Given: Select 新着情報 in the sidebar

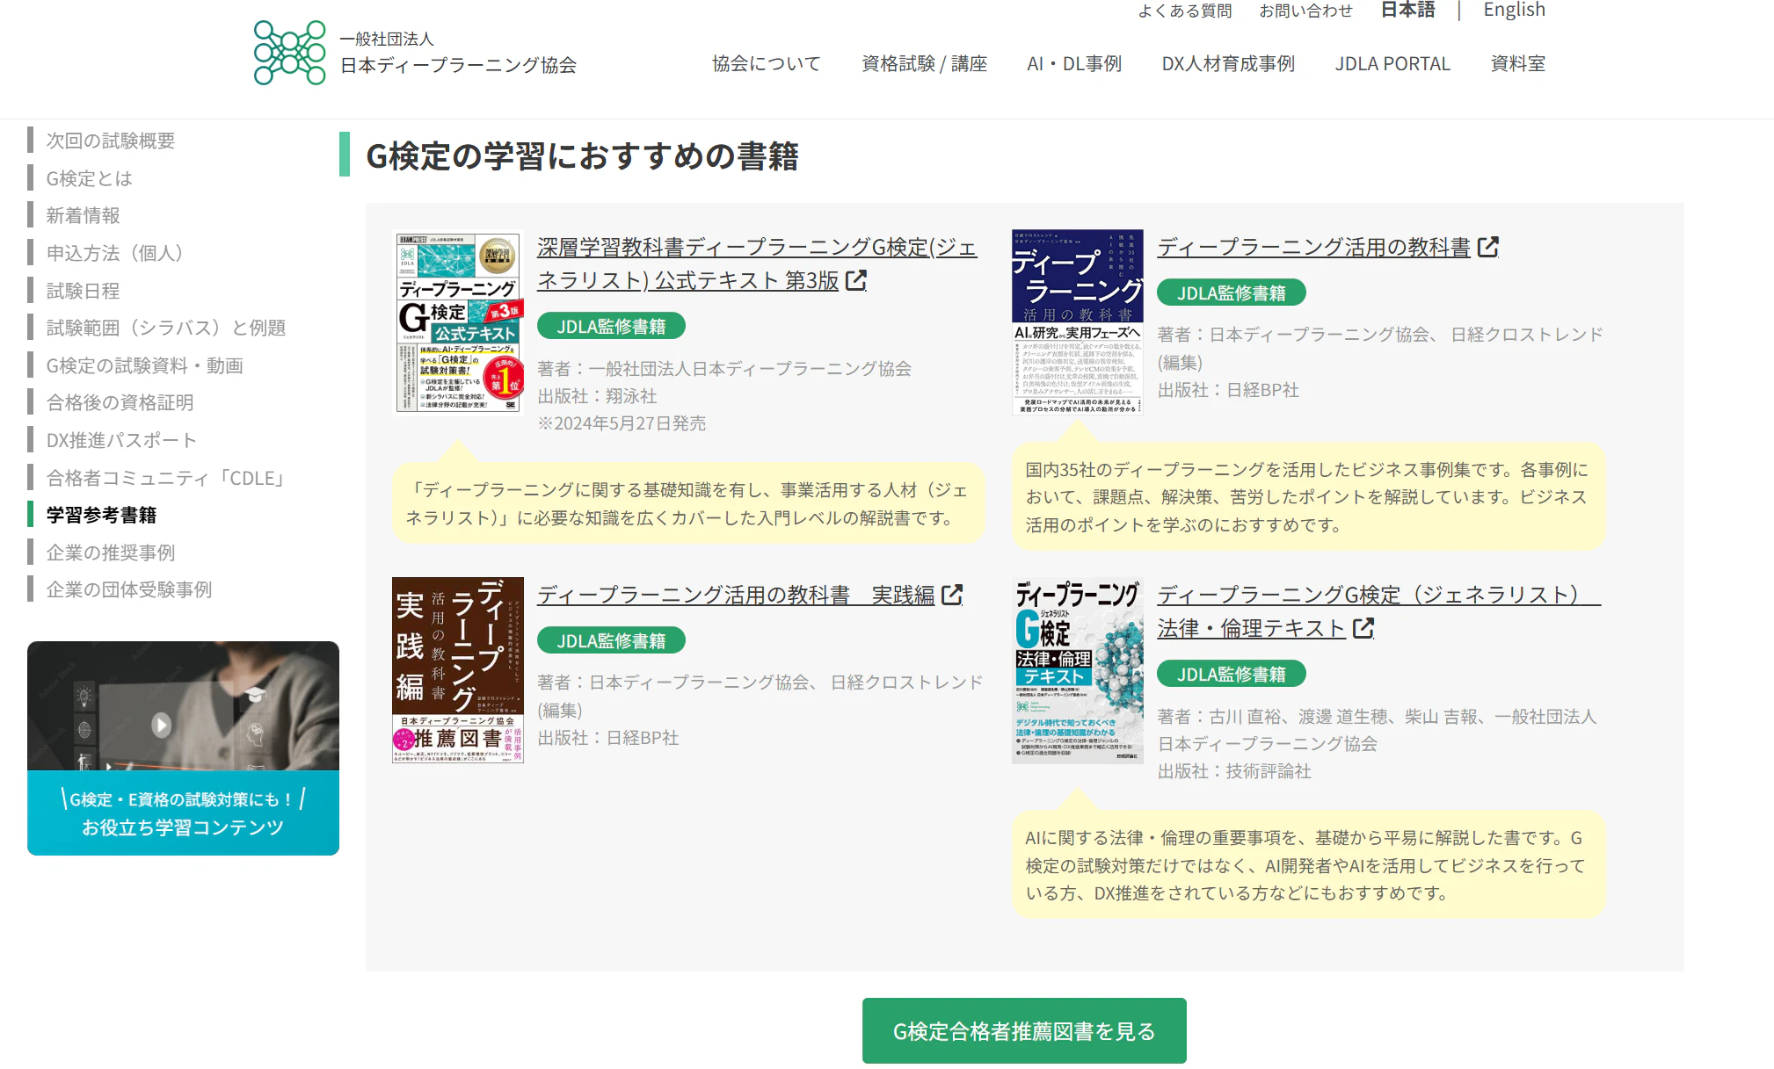Looking at the screenshot, I should 84,215.
